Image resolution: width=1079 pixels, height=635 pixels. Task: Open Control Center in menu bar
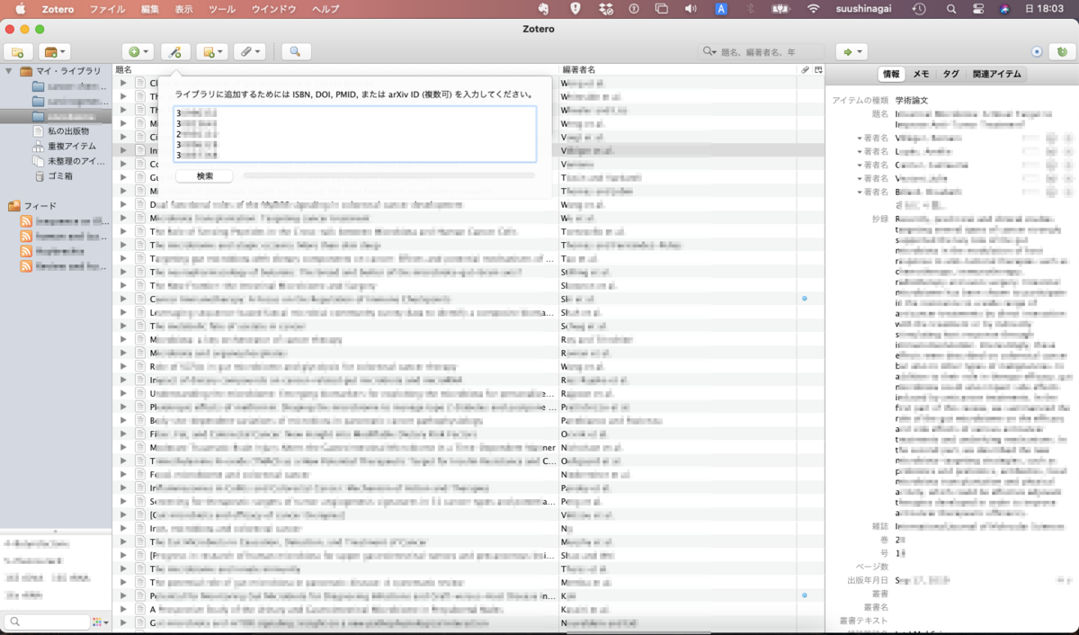click(978, 9)
